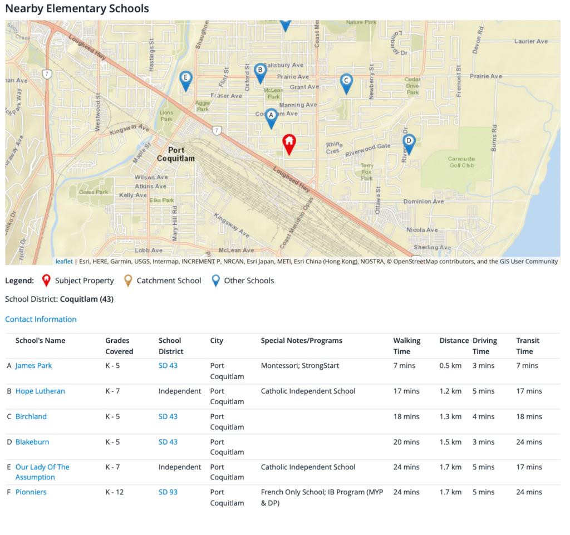Click SD 43 link in James Park row
The image size is (570, 535).
point(168,366)
